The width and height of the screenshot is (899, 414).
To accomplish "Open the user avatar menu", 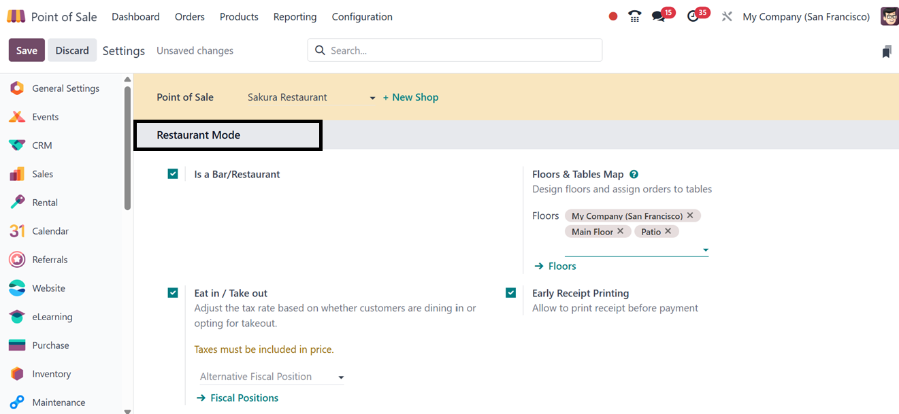I will (889, 17).
